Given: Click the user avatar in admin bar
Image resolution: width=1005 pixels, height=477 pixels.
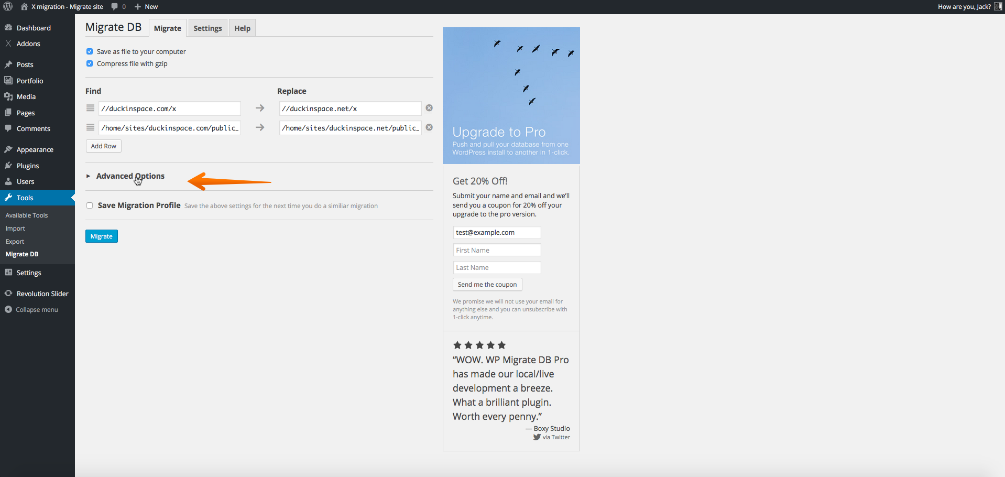Looking at the screenshot, I should pyautogui.click(x=998, y=6).
